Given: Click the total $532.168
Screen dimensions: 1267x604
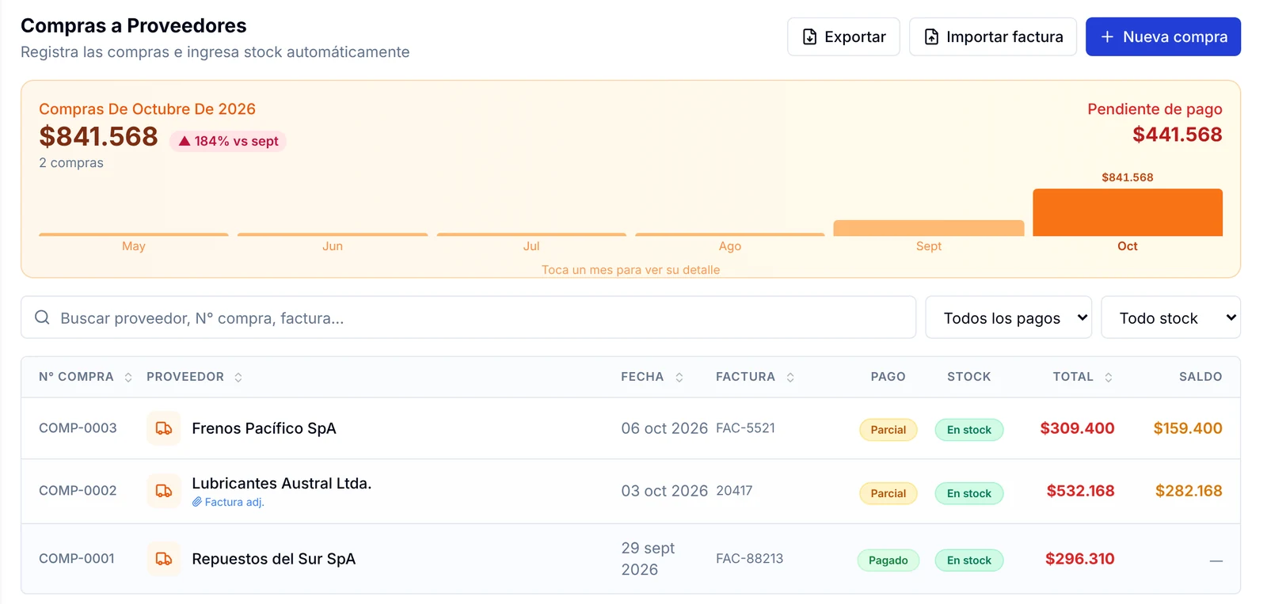Looking at the screenshot, I should [1080, 491].
